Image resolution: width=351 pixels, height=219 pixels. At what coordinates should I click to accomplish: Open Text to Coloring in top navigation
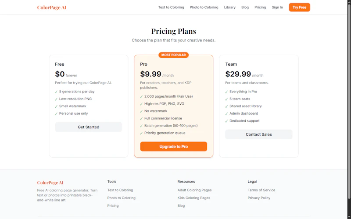click(x=171, y=7)
